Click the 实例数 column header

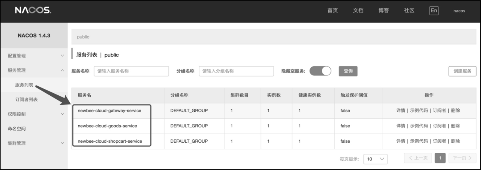(x=274, y=95)
